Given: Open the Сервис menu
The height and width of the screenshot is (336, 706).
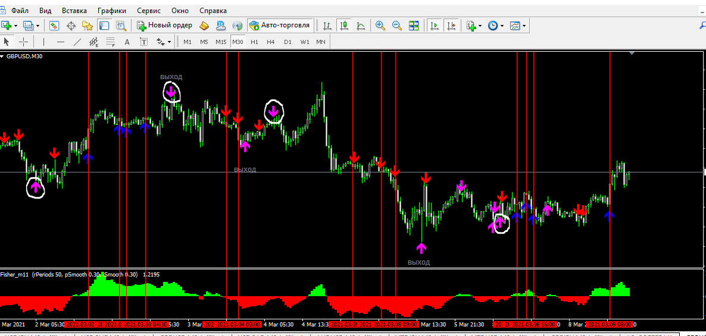Looking at the screenshot, I should (148, 11).
